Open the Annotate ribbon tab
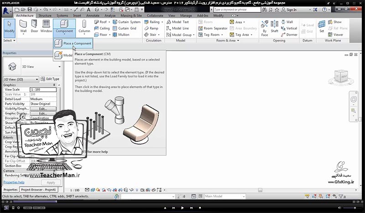The width and height of the screenshot is (365, 213). pyautogui.click(x=93, y=16)
